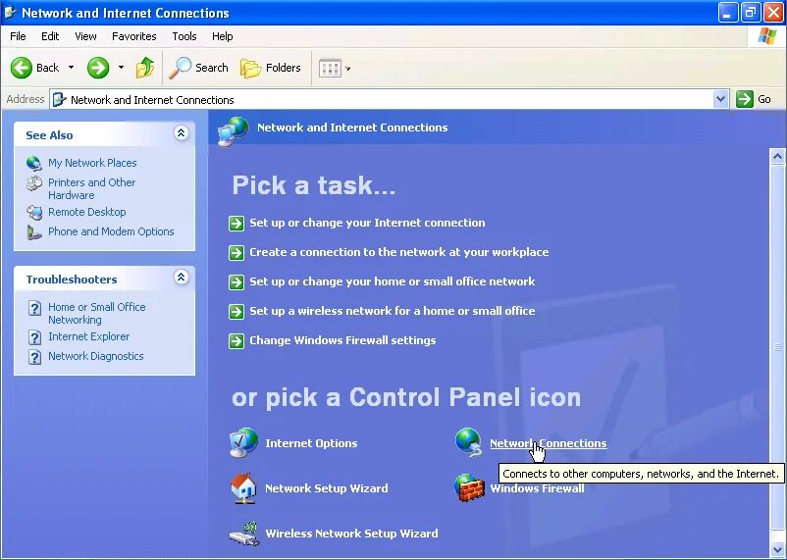Click arrow icon for wireless network setup task
Image resolution: width=787 pixels, height=560 pixels.
point(236,311)
